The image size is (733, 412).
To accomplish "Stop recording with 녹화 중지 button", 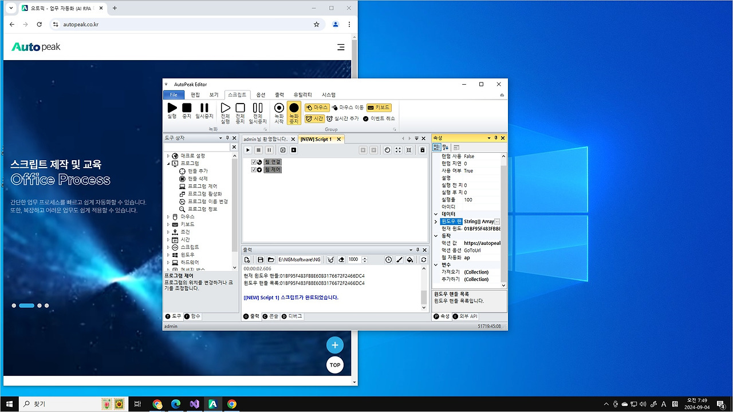I will click(294, 114).
